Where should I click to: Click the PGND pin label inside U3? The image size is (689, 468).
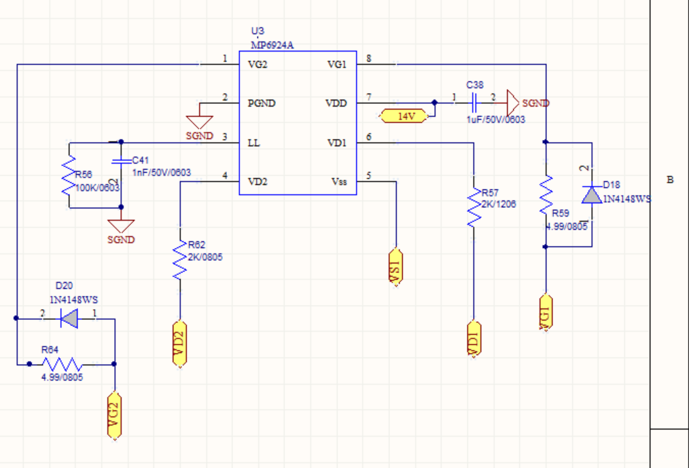pos(262,103)
